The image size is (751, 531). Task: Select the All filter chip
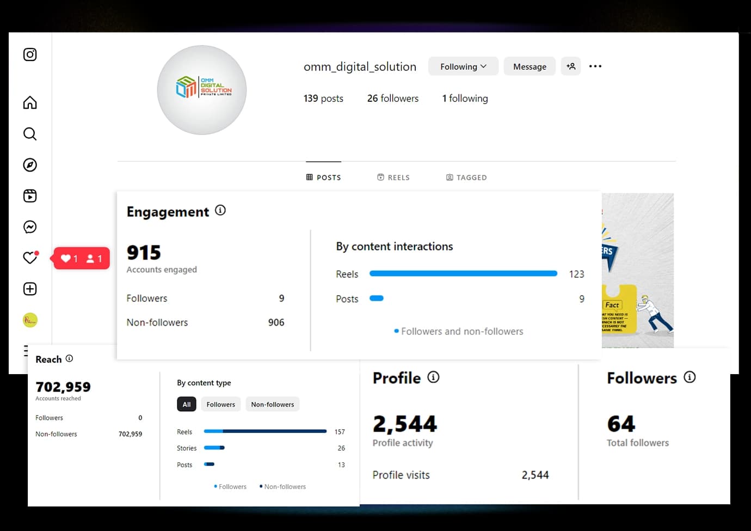[186, 404]
